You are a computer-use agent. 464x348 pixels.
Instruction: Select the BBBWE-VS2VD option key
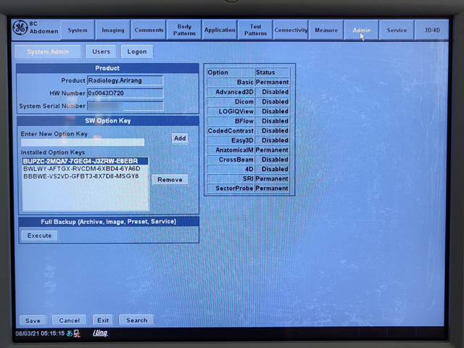(86, 176)
